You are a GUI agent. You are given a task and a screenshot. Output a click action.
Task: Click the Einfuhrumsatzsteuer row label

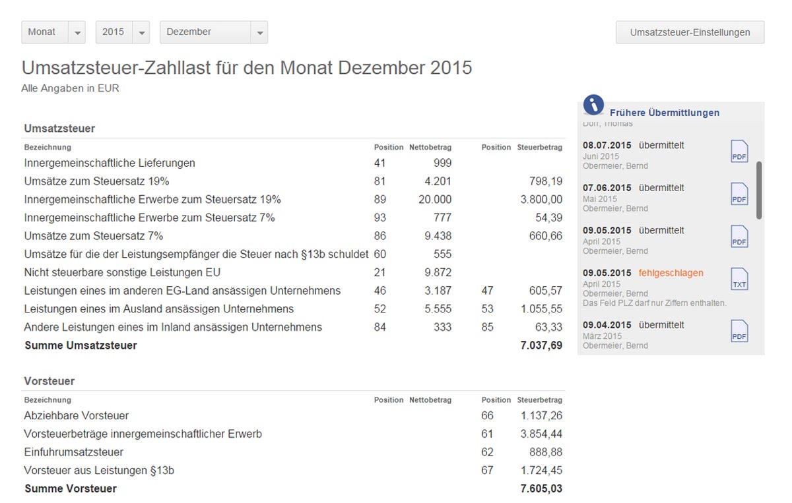(x=74, y=452)
